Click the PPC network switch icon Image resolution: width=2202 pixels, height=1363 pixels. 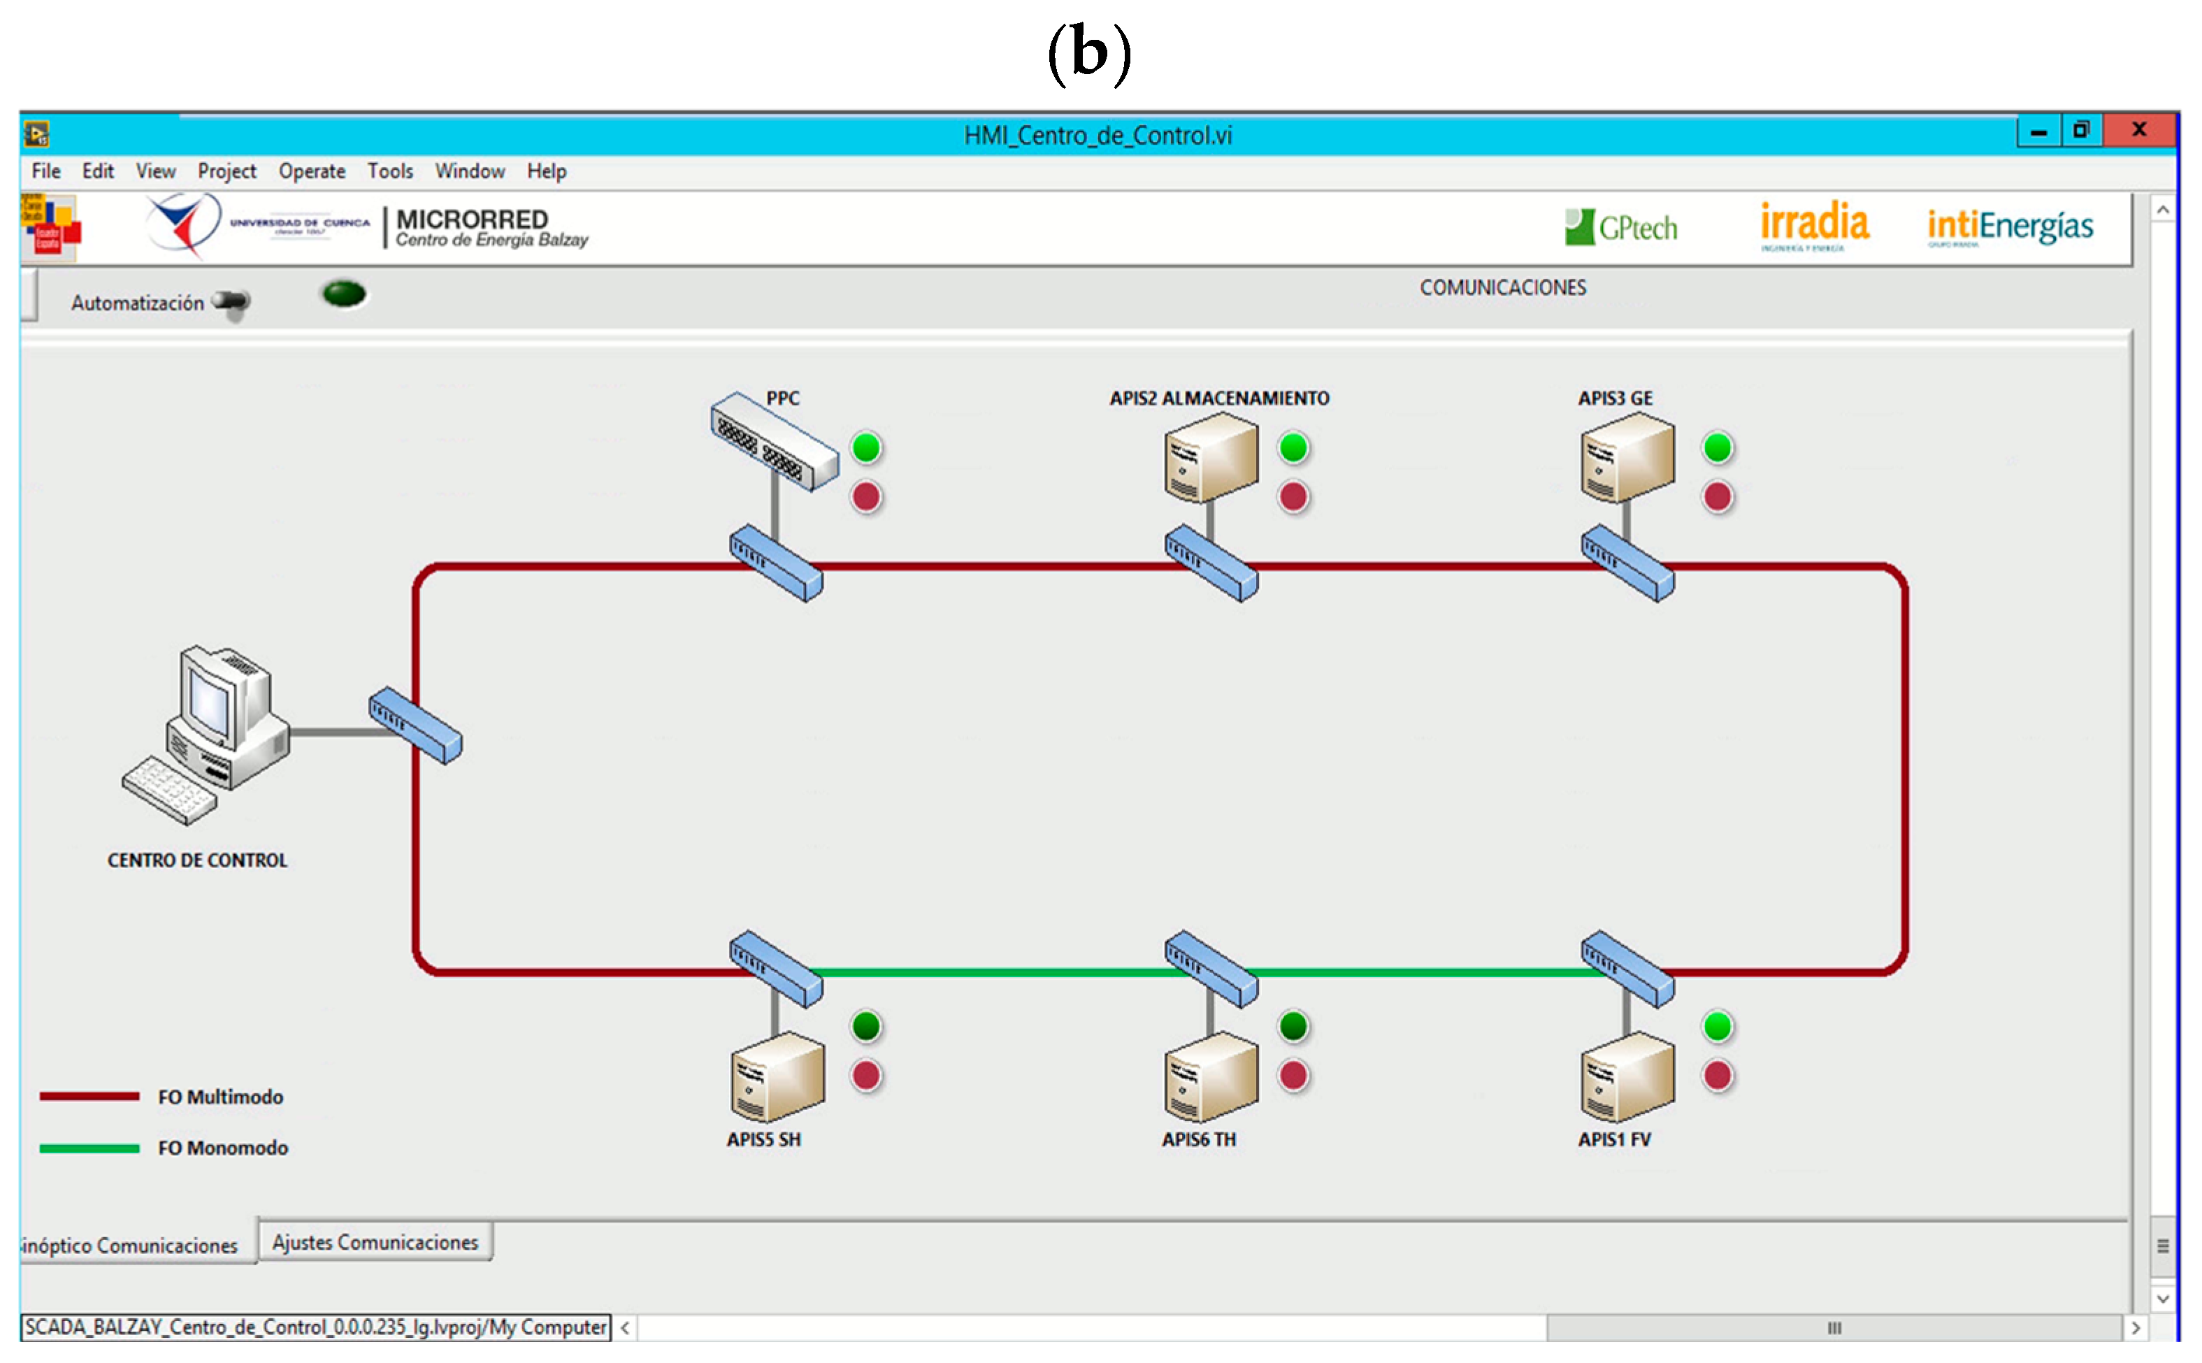pyautogui.click(x=773, y=441)
